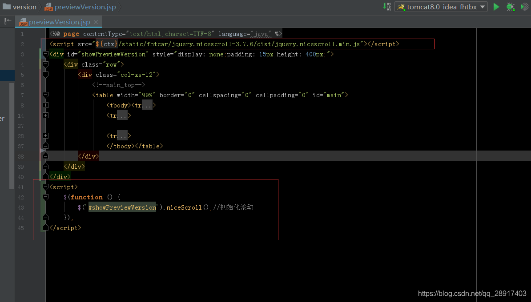Start debugging with the bug icon

click(511, 7)
